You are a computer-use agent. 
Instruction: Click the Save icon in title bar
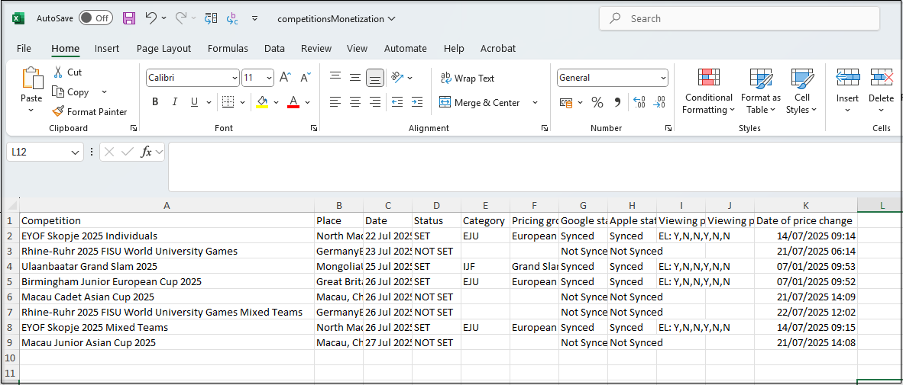129,18
